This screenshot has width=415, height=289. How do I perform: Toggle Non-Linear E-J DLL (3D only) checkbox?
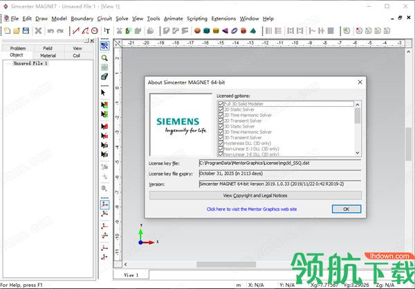click(x=221, y=149)
